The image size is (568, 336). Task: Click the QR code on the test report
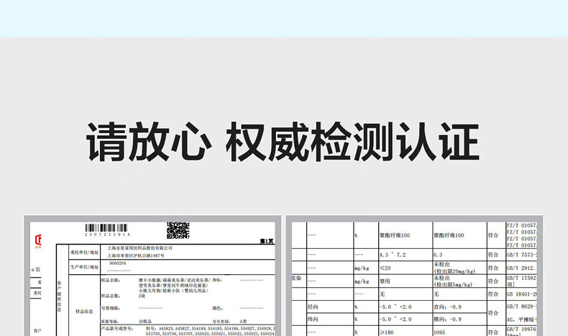pos(178,230)
